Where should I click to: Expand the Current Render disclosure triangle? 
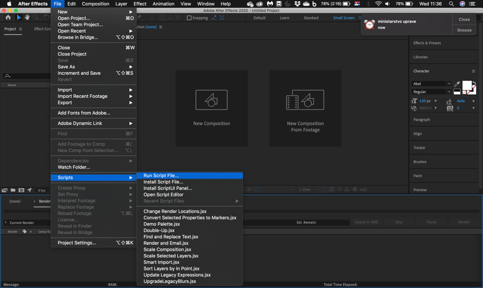coord(6,222)
